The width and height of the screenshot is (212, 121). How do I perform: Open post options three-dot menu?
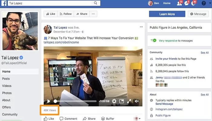tap(141, 27)
